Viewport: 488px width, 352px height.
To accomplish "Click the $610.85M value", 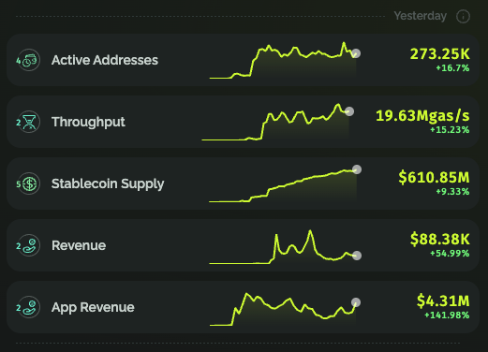I will 434,177.
